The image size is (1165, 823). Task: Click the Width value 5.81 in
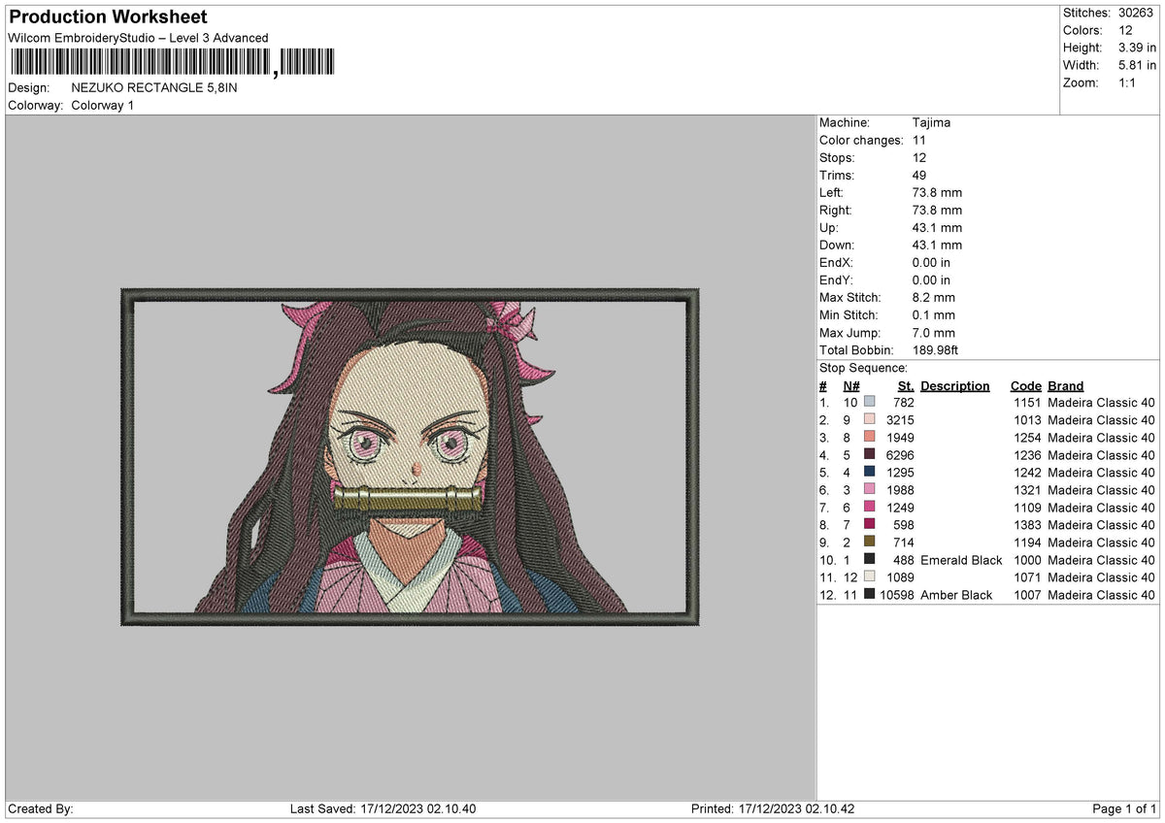1137,65
